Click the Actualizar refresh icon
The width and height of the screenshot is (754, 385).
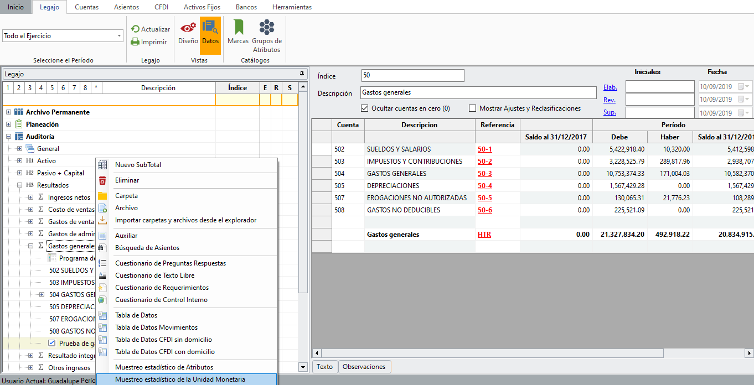135,29
